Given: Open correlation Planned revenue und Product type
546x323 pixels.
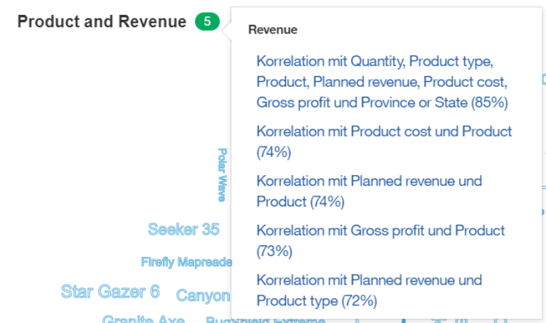Looking at the screenshot, I should click(369, 290).
